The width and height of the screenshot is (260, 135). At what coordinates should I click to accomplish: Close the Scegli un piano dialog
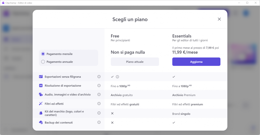[219, 19]
